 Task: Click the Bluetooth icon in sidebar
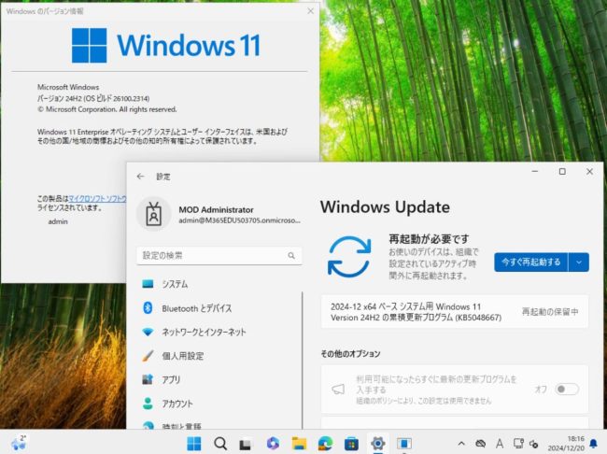pyautogui.click(x=148, y=308)
